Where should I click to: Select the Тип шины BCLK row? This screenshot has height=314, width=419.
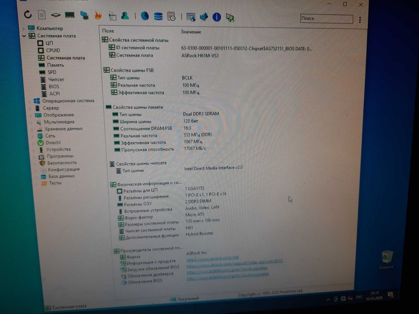151,78
